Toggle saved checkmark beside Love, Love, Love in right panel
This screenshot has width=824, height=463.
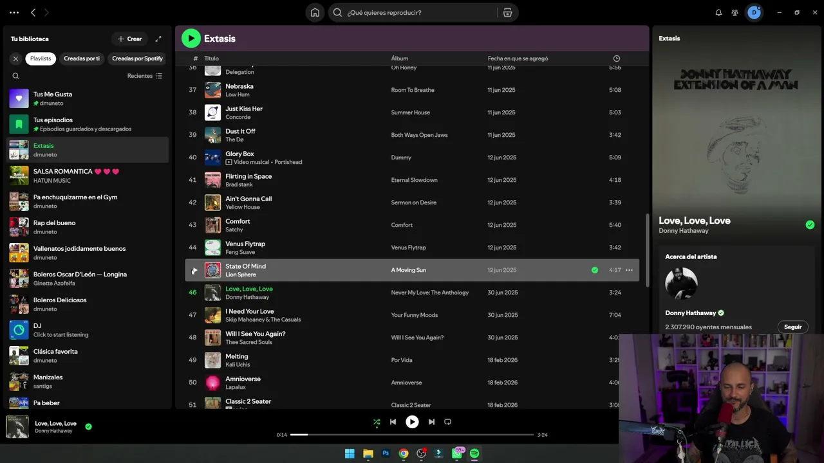pyautogui.click(x=810, y=224)
